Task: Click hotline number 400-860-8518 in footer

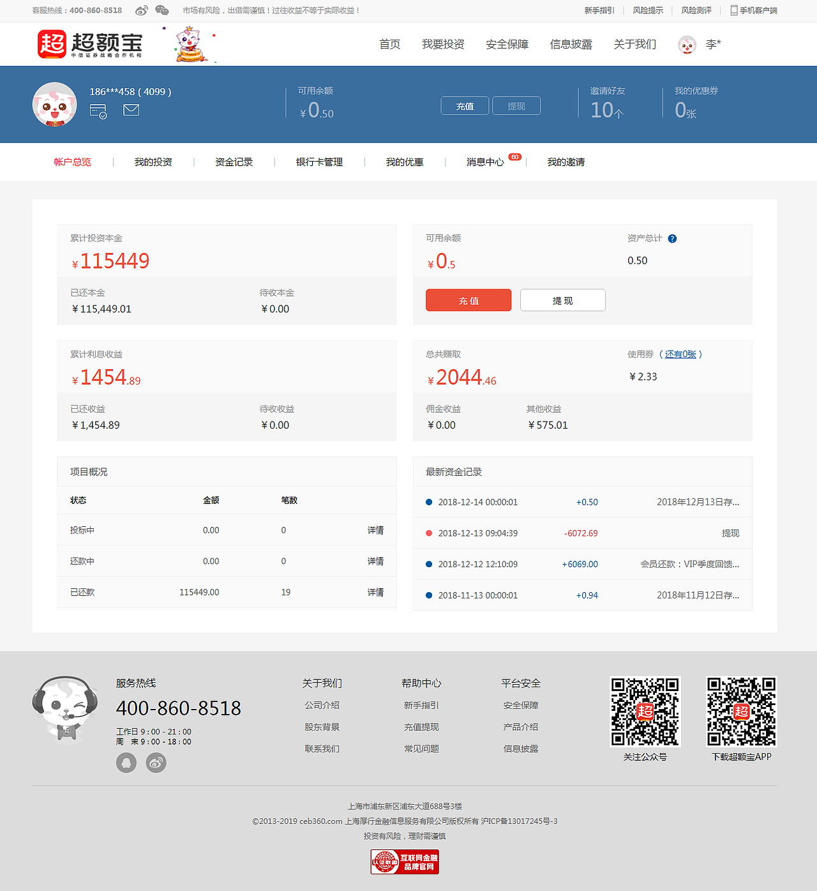Action: (x=179, y=708)
